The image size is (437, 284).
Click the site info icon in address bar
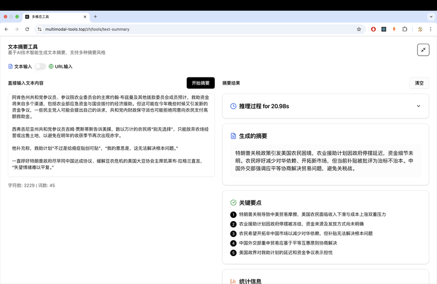39,29
